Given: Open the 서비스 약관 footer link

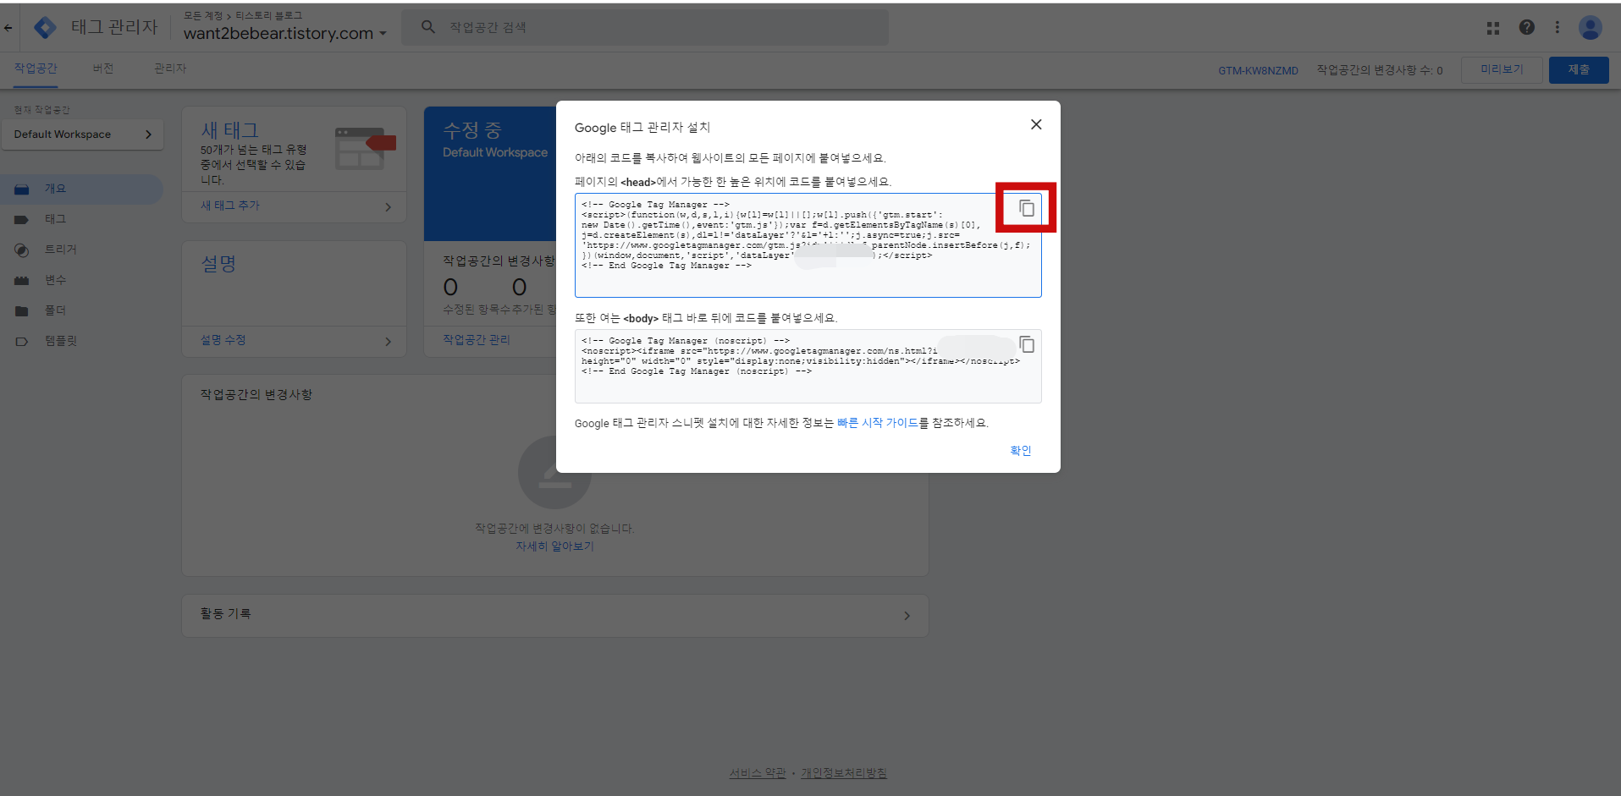Looking at the screenshot, I should (x=758, y=773).
